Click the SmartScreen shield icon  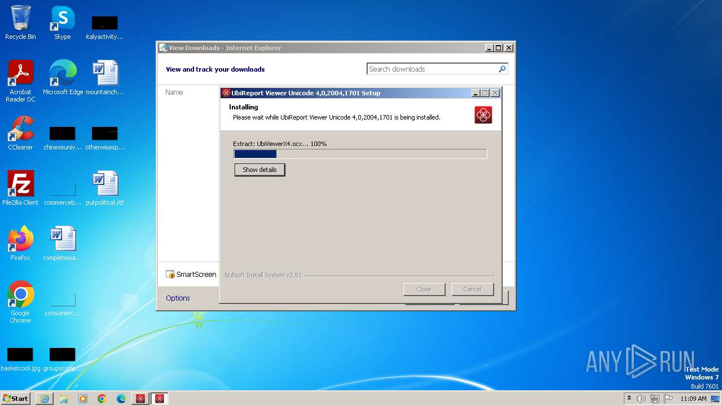170,275
